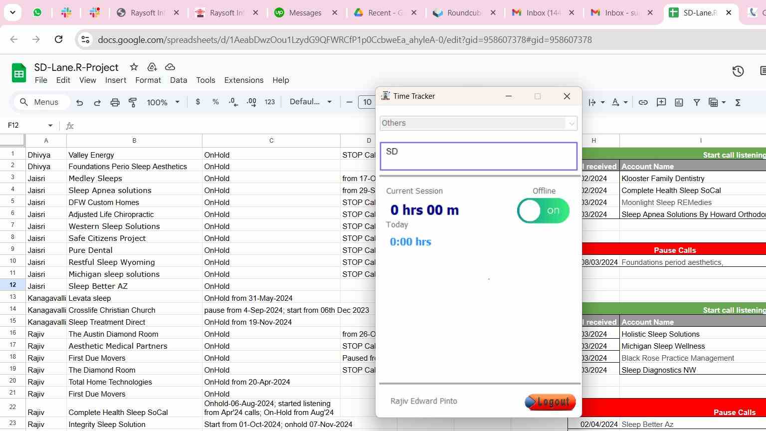Screen dimensions: 766x431
Task: Apply percent format to the cell
Action: point(215,102)
